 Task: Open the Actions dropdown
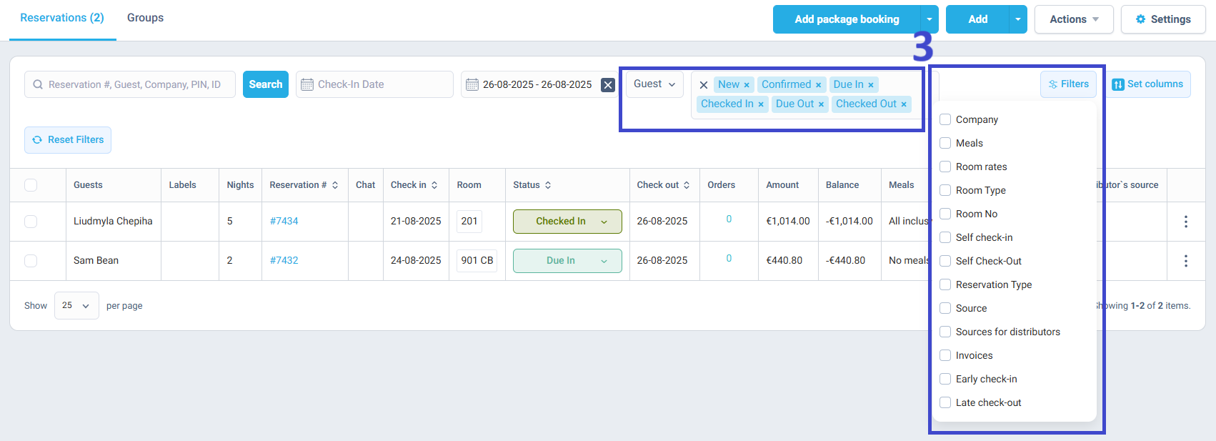click(x=1074, y=19)
